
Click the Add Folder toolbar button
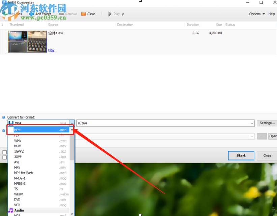(x=40, y=14)
